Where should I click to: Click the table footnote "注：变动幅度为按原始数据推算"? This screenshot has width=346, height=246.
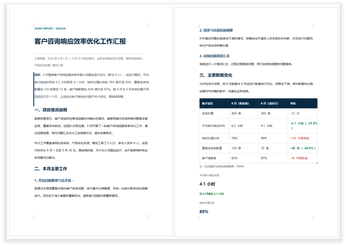[x=217, y=166]
